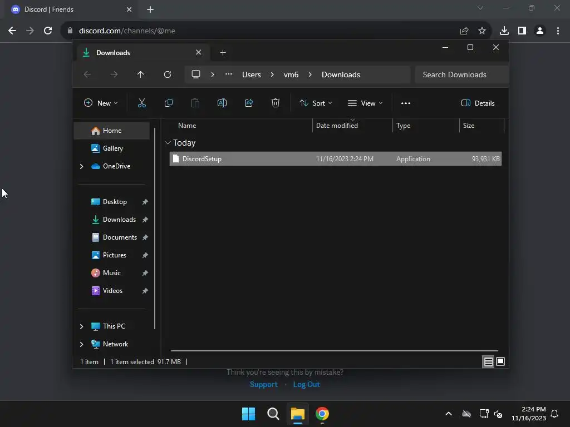The width and height of the screenshot is (570, 427).
Task: Expand hidden breadcrumb path ellipsis
Action: coord(229,74)
